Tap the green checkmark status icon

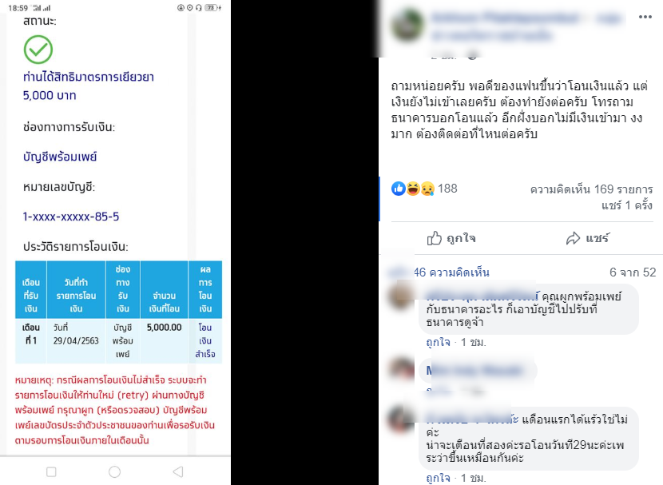38,50
